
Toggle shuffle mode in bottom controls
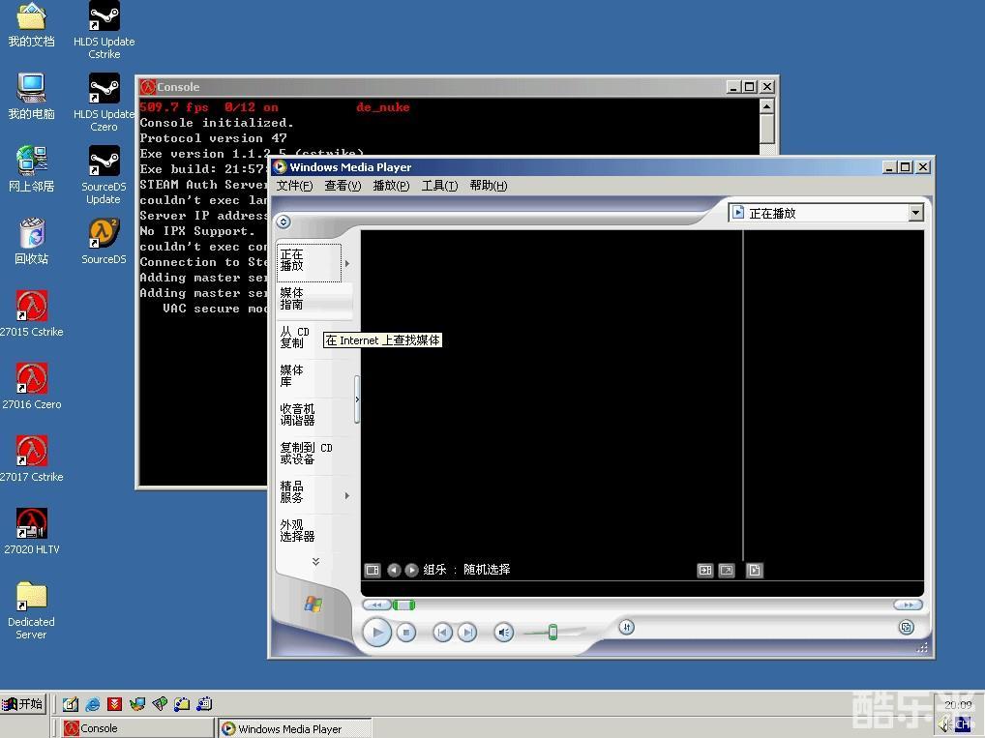(x=626, y=627)
